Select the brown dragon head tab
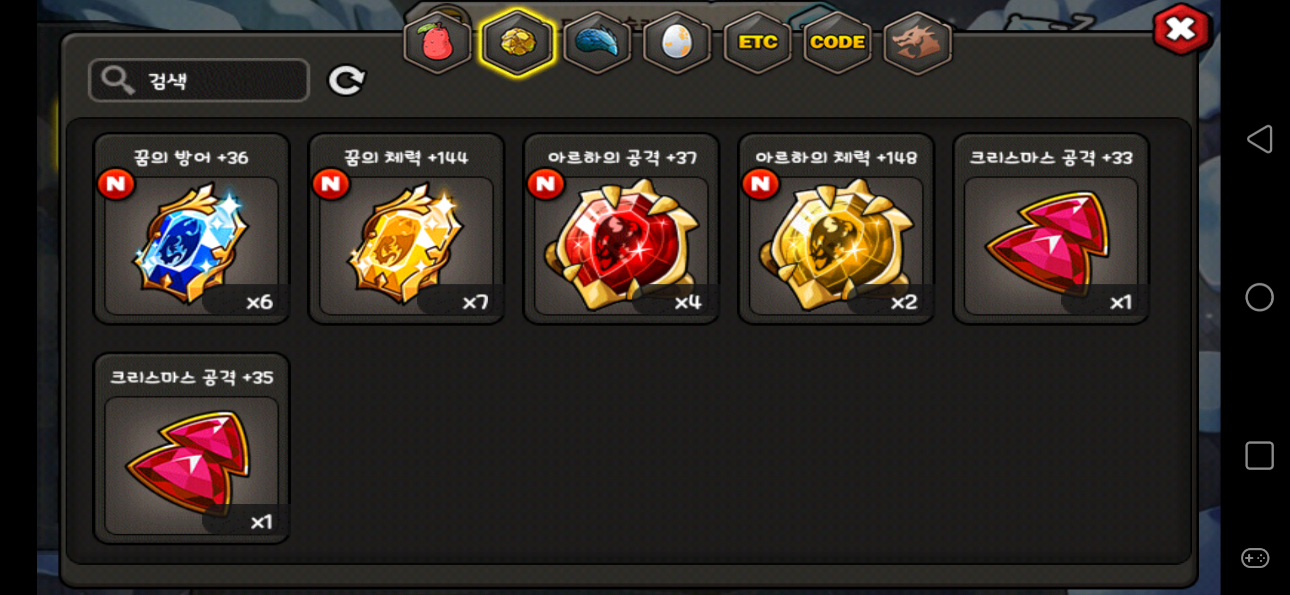This screenshot has width=1290, height=595. pos(917,42)
